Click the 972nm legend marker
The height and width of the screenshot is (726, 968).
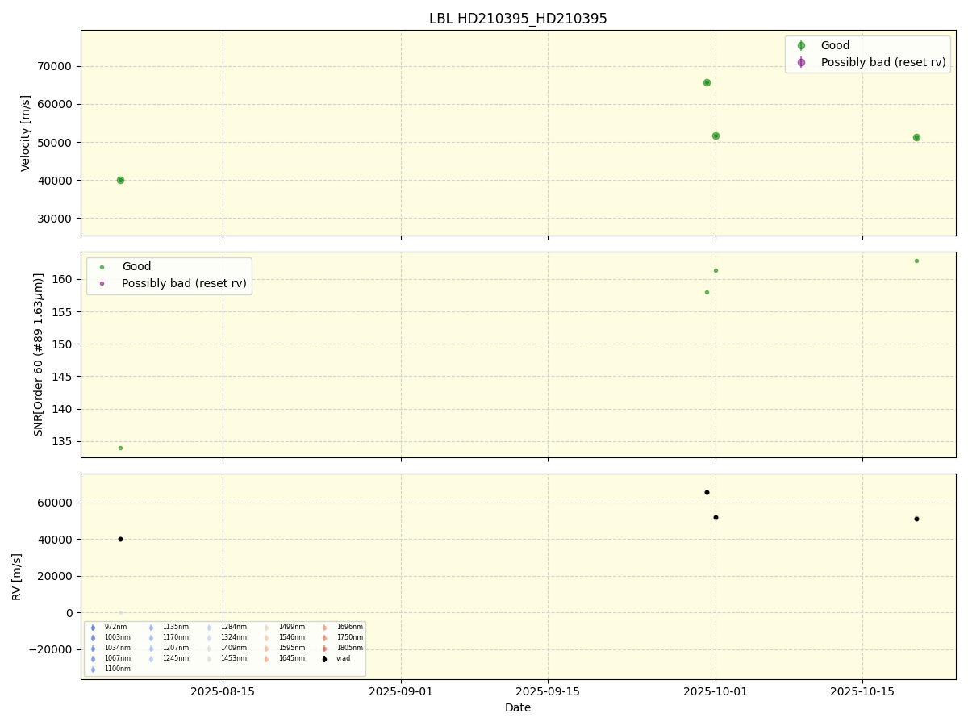click(x=93, y=628)
